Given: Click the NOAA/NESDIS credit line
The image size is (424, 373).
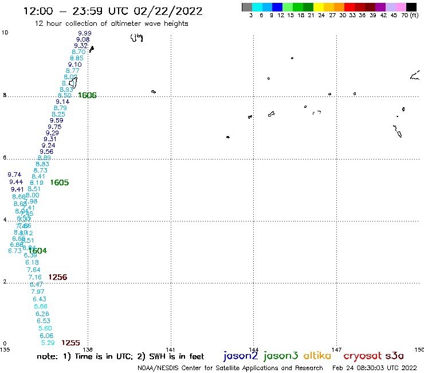Looking at the screenshot, I should pyautogui.click(x=230, y=368).
